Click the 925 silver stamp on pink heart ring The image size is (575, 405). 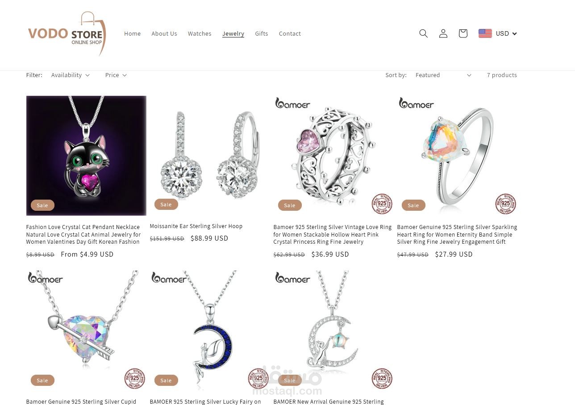click(382, 204)
